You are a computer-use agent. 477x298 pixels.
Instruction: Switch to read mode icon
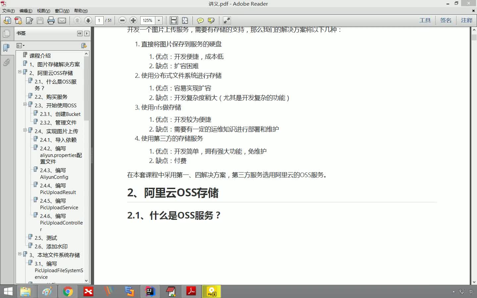(x=227, y=21)
